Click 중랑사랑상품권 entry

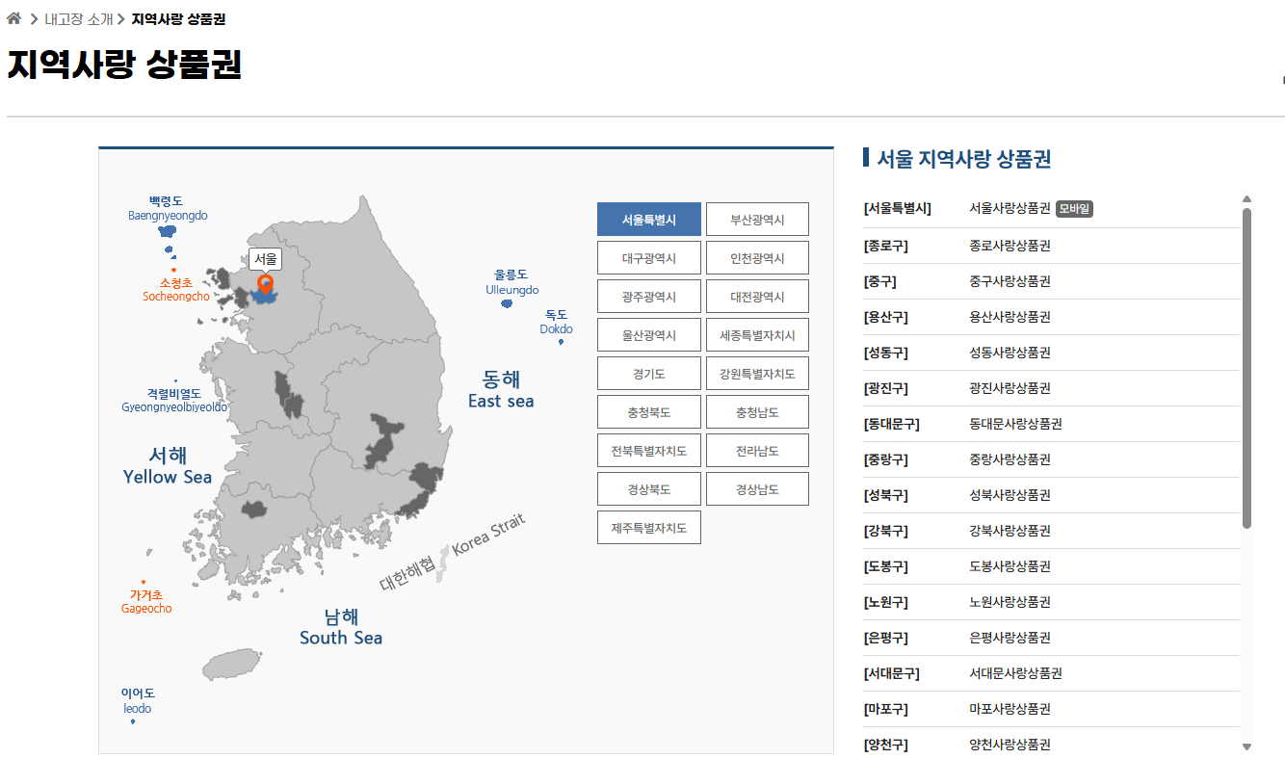point(1010,459)
